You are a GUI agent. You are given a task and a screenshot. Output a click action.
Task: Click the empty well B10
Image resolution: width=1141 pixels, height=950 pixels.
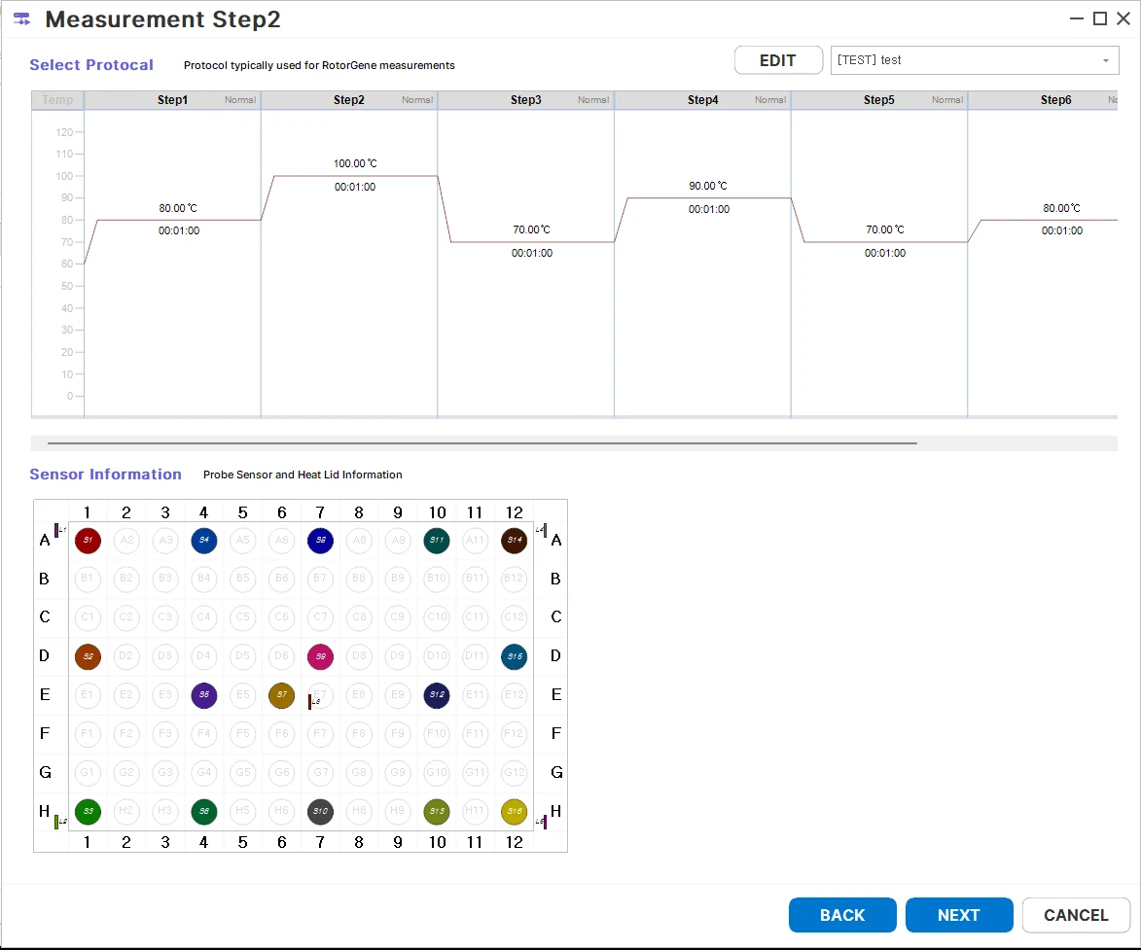[x=437, y=579]
